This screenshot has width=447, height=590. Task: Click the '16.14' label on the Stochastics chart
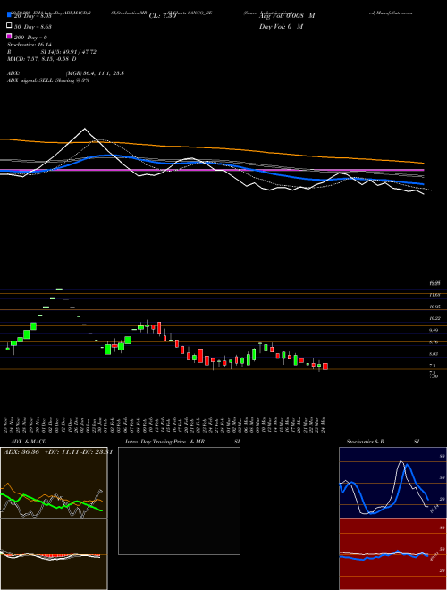[x=434, y=510]
